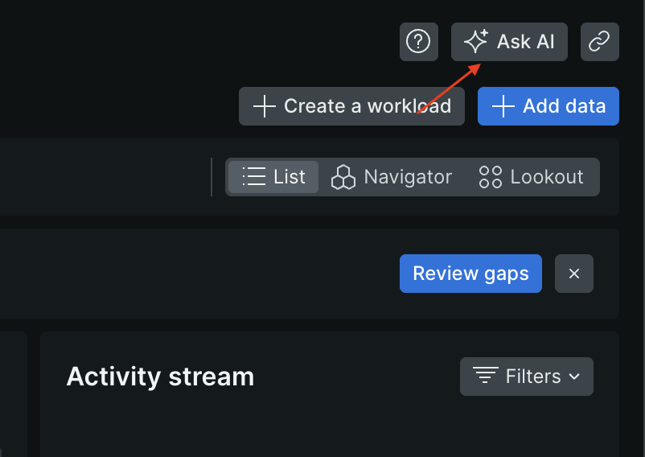Click the Activity stream heading
This screenshot has height=457, width=645.
pyautogui.click(x=160, y=376)
